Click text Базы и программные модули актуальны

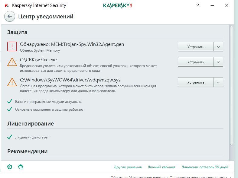(x=49, y=102)
